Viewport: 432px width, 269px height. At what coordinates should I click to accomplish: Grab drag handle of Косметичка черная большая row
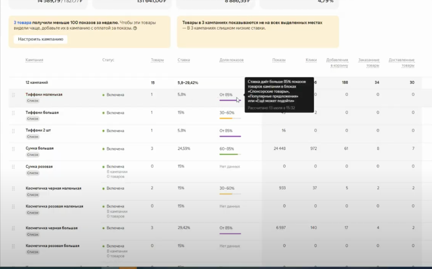pyautogui.click(x=13, y=228)
